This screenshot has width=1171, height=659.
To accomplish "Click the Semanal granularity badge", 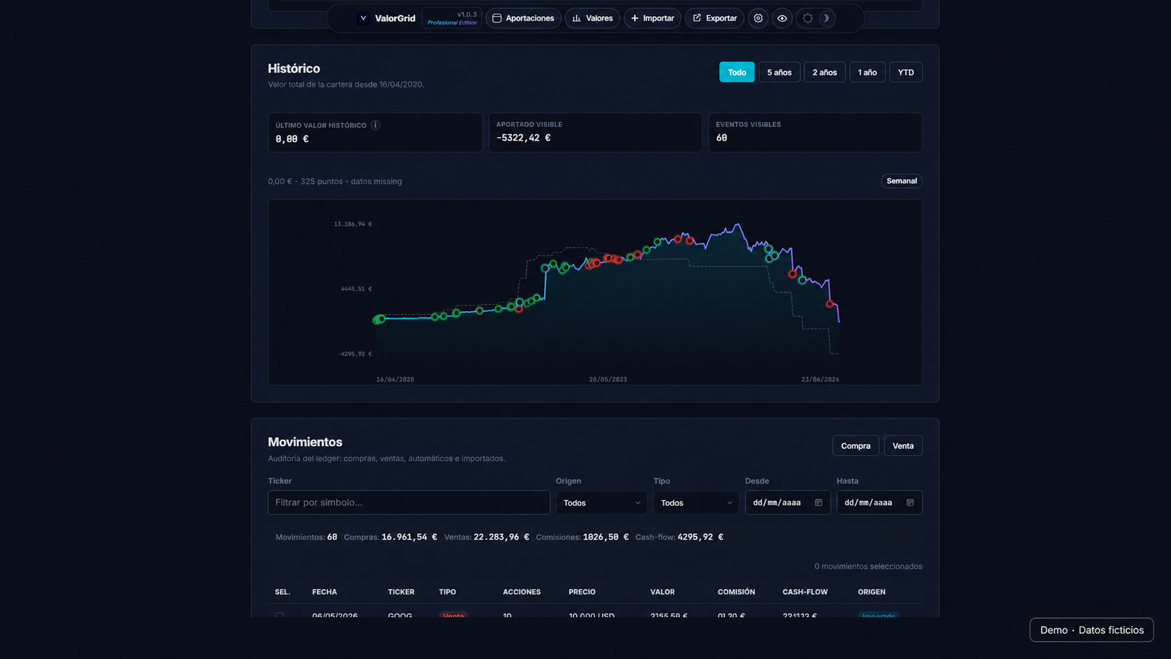I will pyautogui.click(x=901, y=181).
